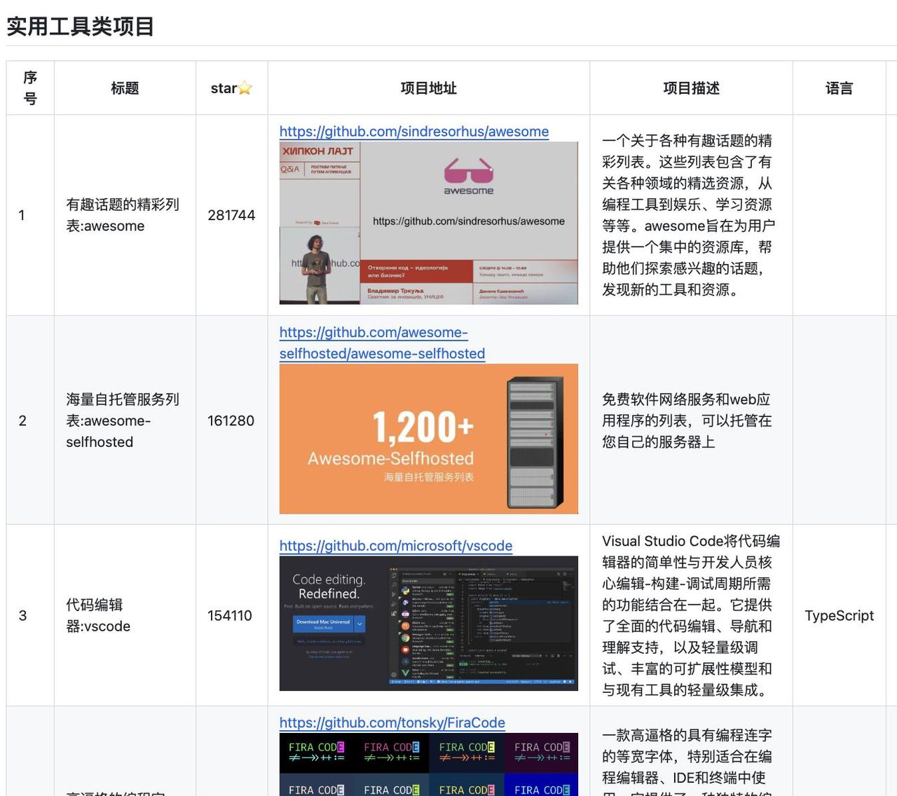The width and height of the screenshot is (897, 796).
Task: Open the microsoft/vscode GitHub link
Action: tap(395, 545)
